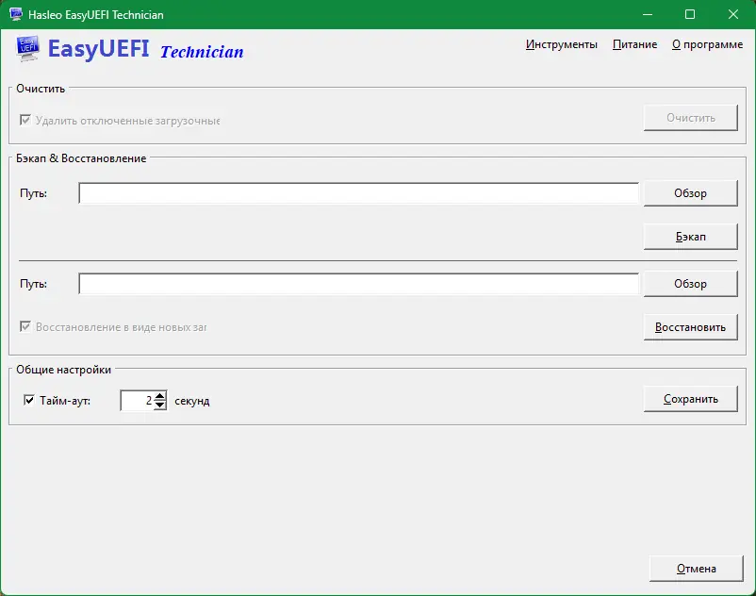Open the О программе menu
The image size is (756, 596).
[707, 44]
